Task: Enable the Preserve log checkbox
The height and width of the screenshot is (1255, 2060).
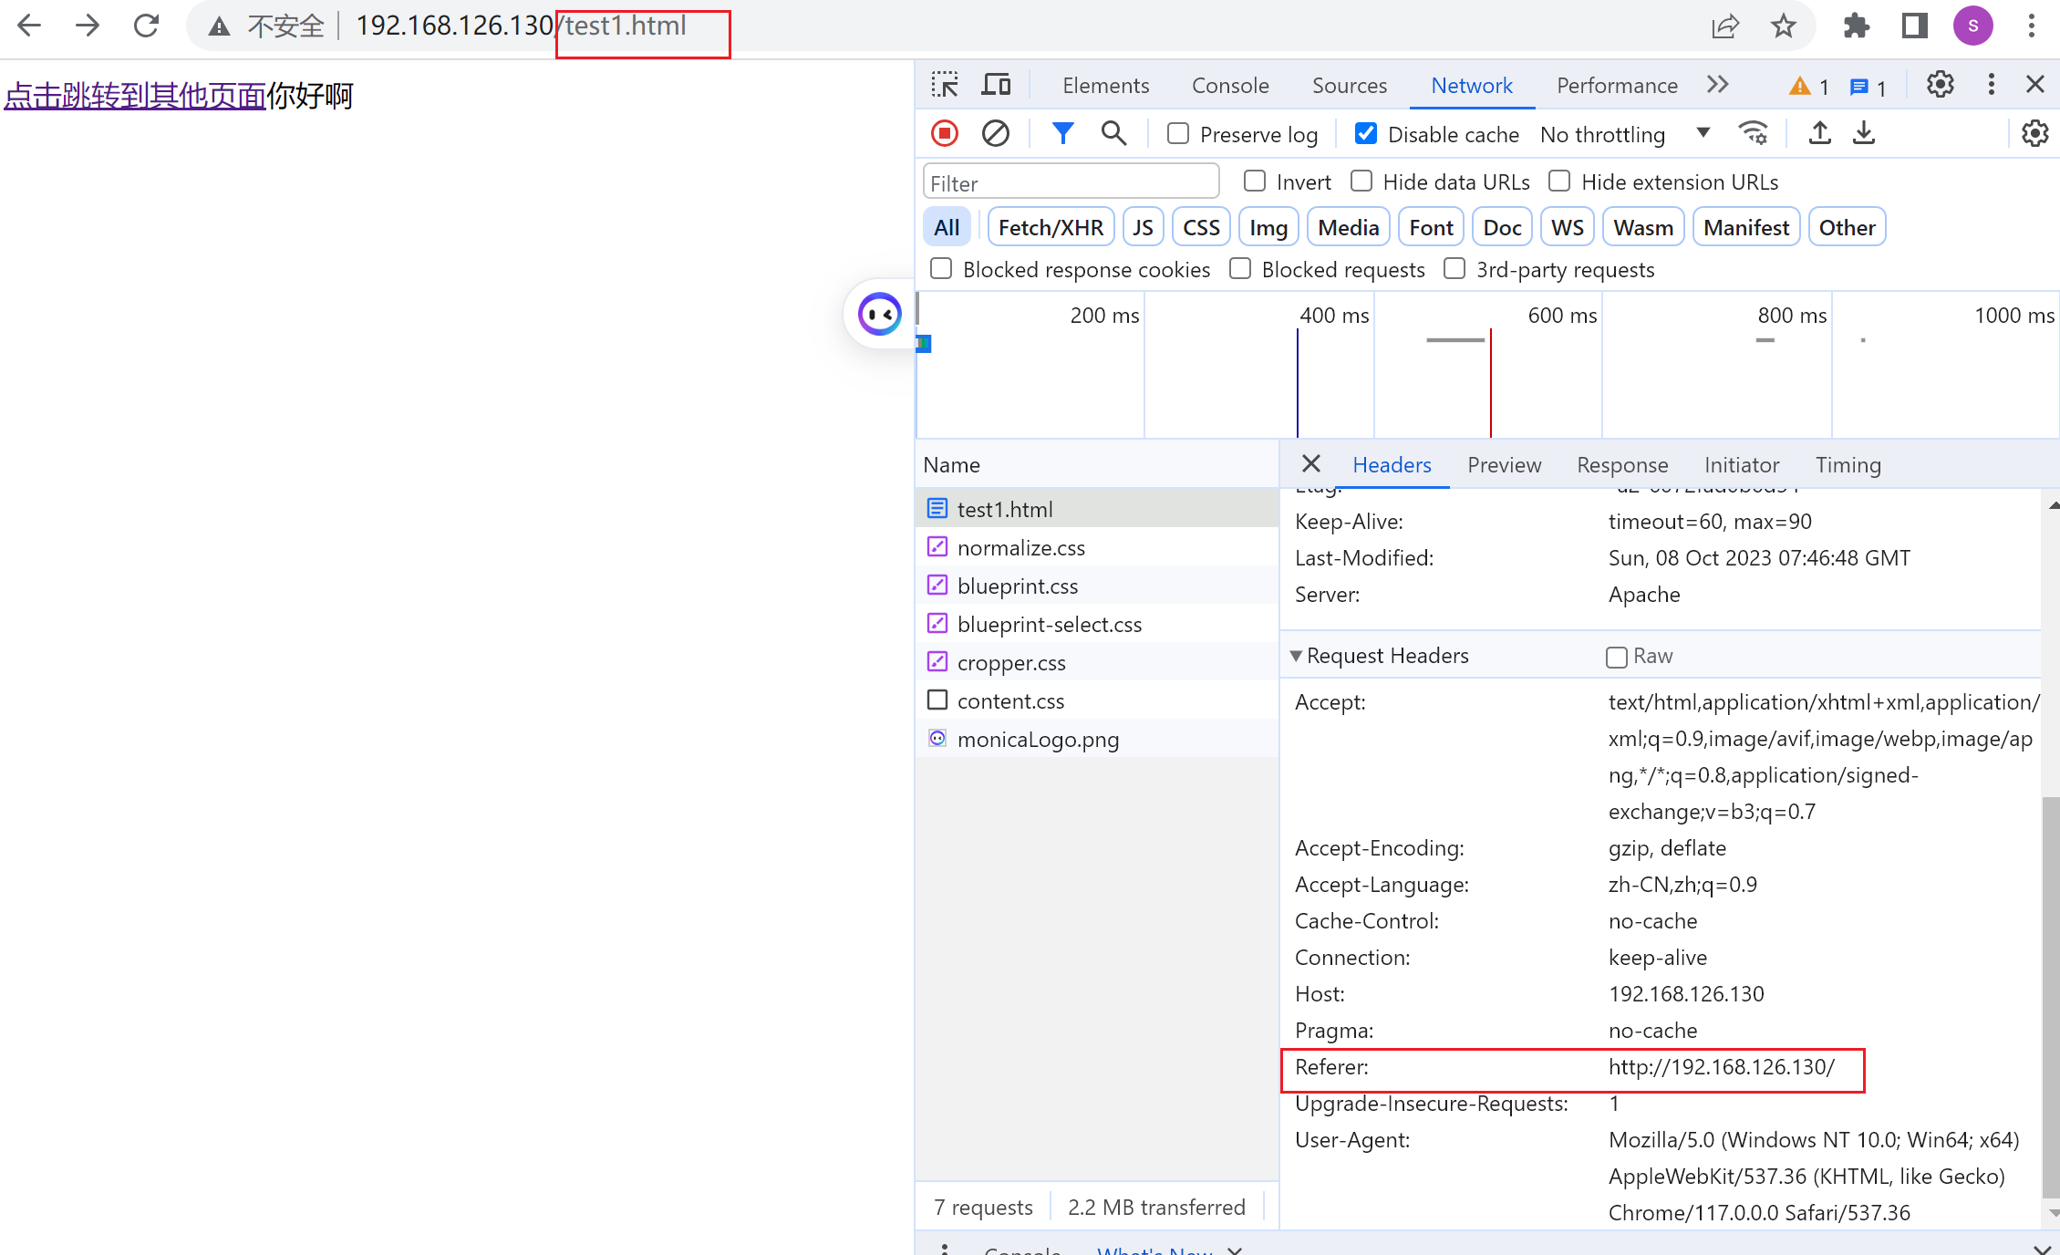Action: [1178, 134]
